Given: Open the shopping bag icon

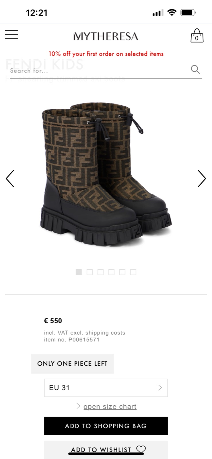Looking at the screenshot, I should [197, 36].
